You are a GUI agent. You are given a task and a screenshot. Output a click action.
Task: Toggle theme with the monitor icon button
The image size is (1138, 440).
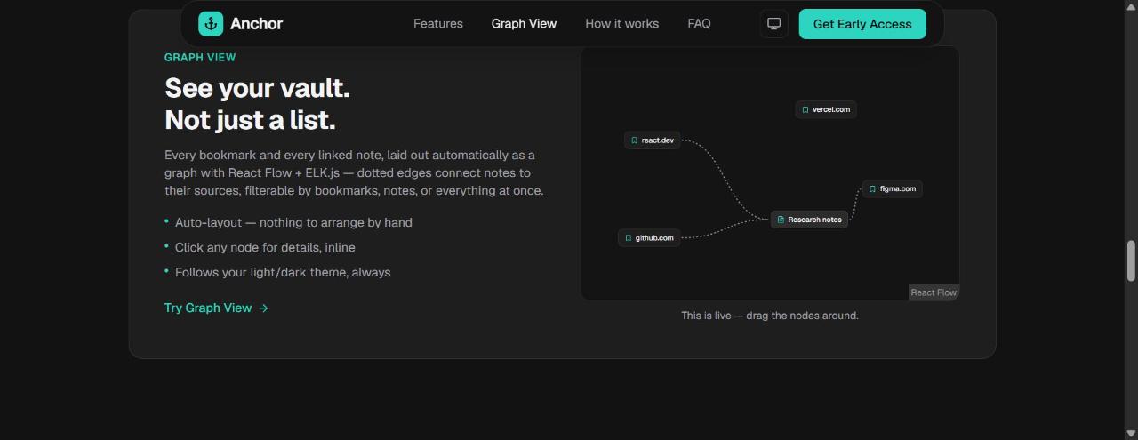click(x=774, y=24)
